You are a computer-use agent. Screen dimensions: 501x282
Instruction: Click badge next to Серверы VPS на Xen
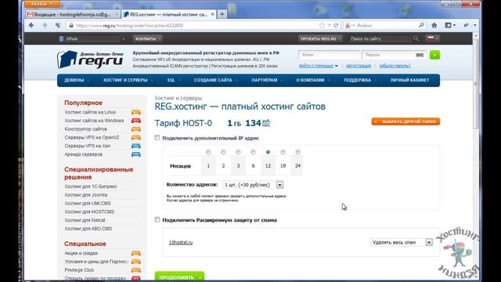(x=136, y=146)
